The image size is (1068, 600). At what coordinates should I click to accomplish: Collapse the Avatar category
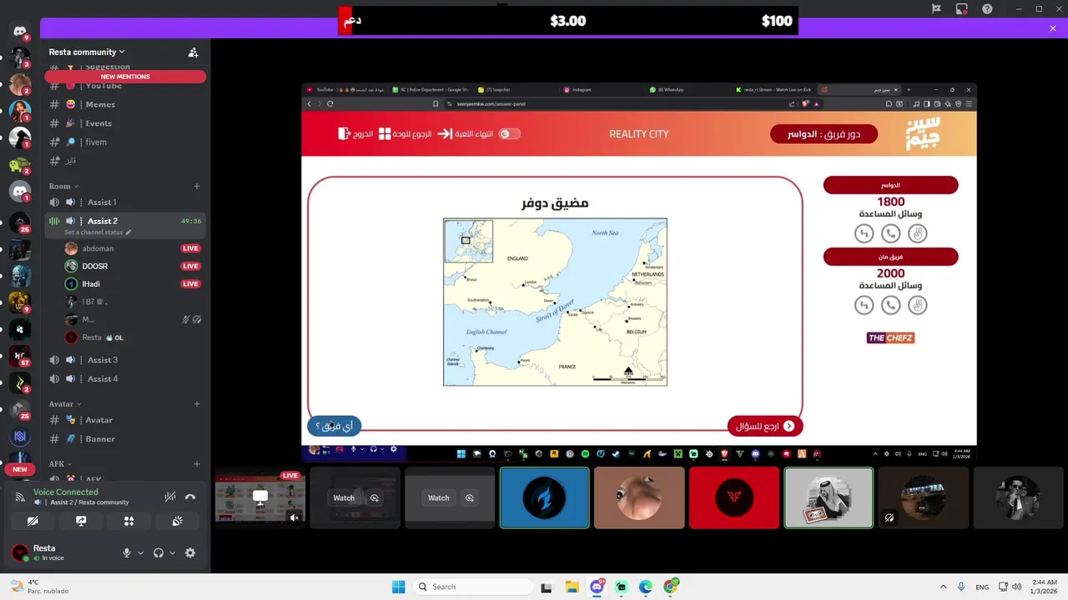(65, 404)
